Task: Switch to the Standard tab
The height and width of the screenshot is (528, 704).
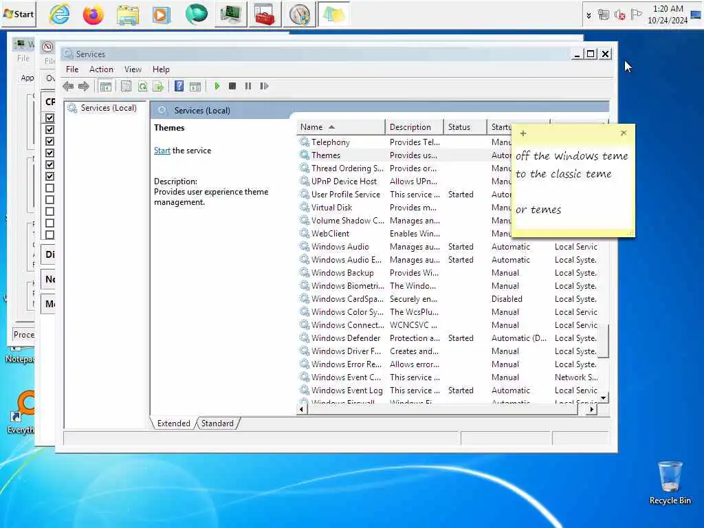Action: coord(217,423)
